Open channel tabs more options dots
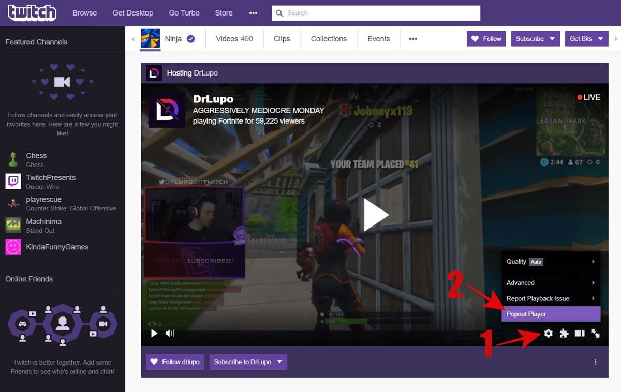This screenshot has width=621, height=392. tap(413, 39)
